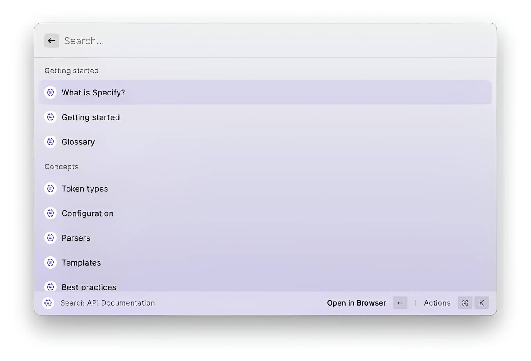Open the "Glossary" entry

(x=265, y=142)
